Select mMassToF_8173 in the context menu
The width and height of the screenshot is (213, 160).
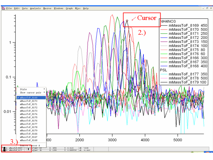(28, 111)
